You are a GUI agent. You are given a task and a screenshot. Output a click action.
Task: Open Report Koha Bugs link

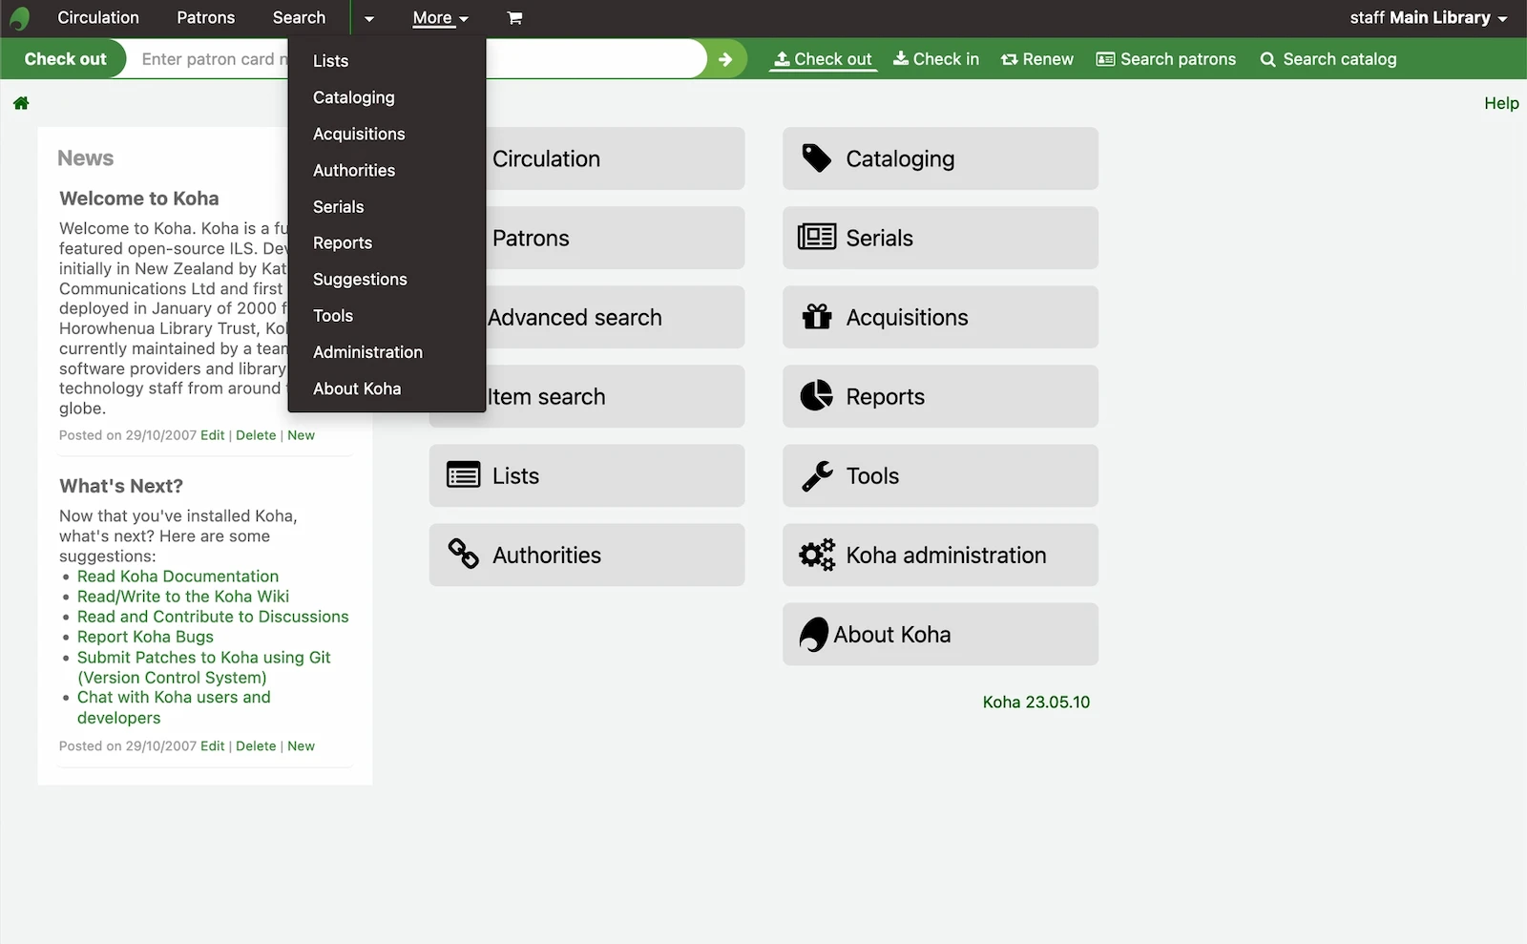click(145, 637)
